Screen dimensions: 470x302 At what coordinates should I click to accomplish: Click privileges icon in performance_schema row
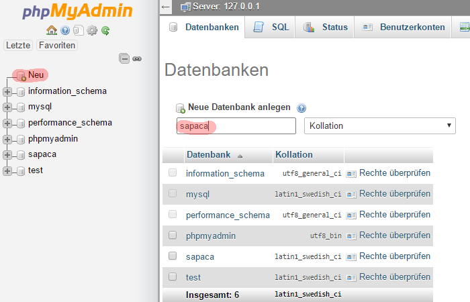(x=351, y=215)
